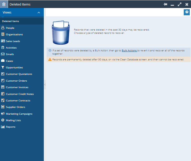The width and height of the screenshot is (191, 161).
Task: Click the trash can icon in title bar
Action: tap(4, 4)
